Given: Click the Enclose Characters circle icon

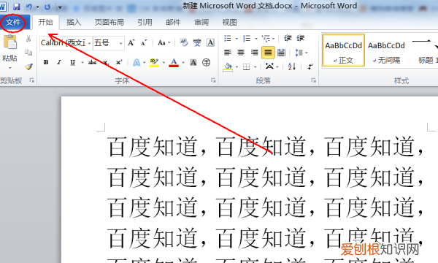Looking at the screenshot, I should point(207,62).
